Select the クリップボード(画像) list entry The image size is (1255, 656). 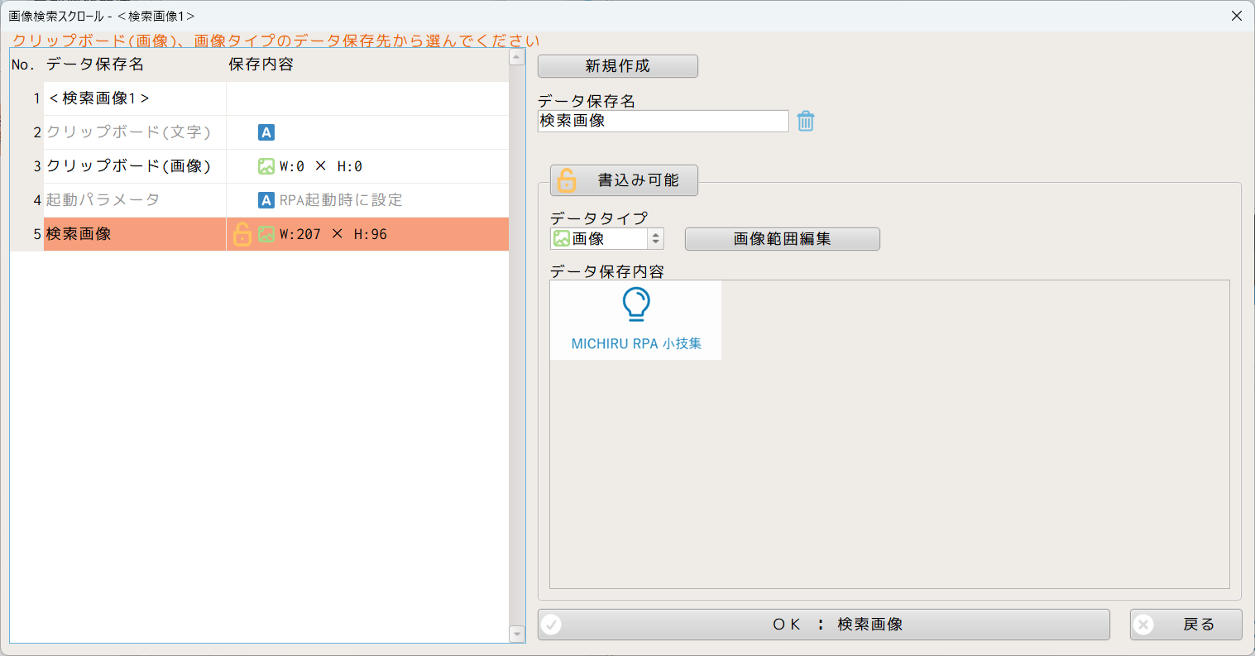point(128,166)
